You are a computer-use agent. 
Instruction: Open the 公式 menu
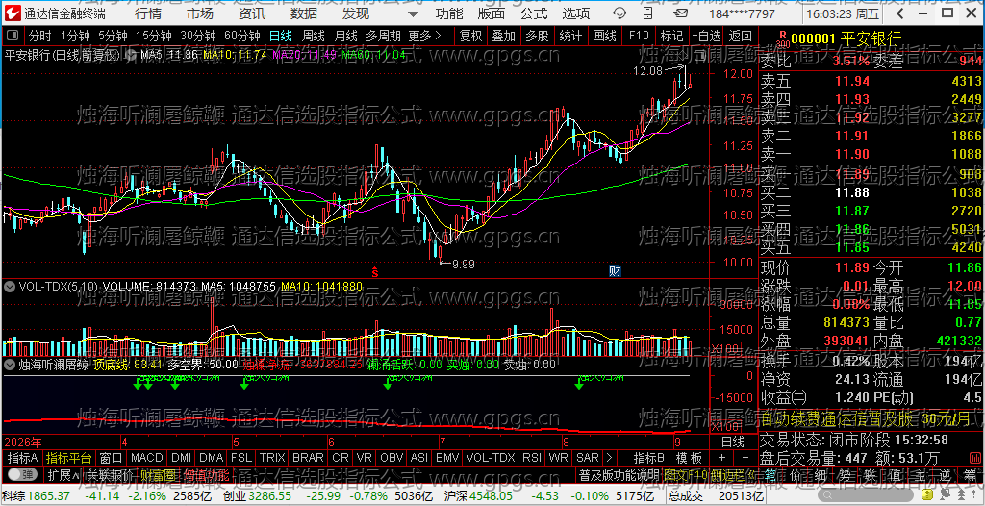click(534, 13)
